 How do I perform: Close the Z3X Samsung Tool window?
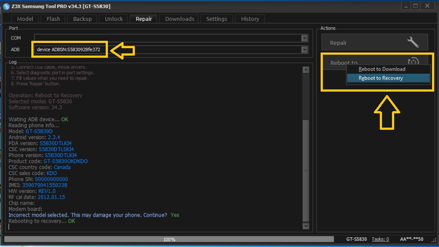tap(427, 6)
